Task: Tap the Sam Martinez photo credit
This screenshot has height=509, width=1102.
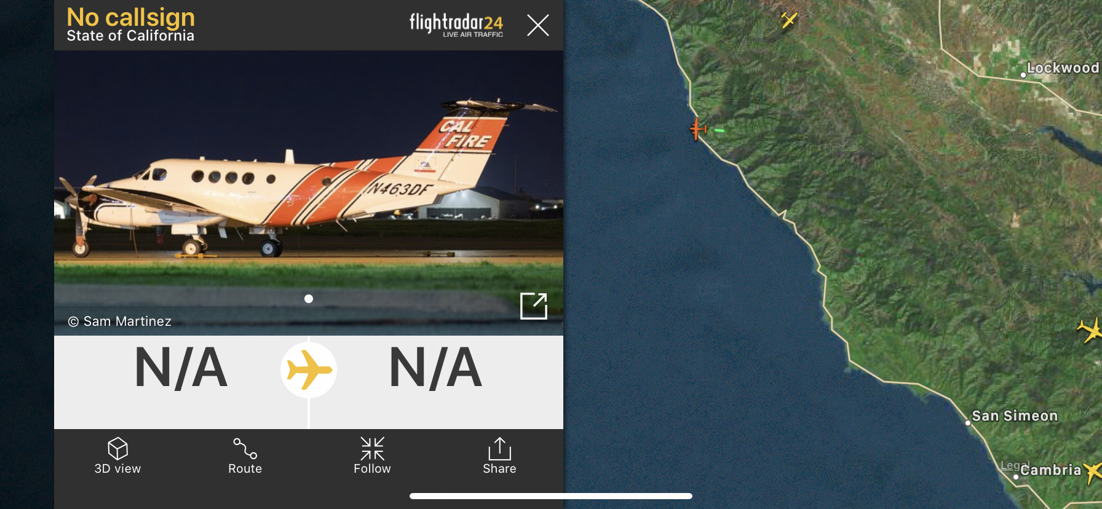Action: [x=120, y=322]
